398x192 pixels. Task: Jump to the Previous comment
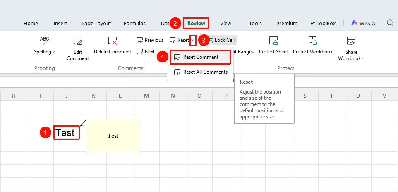150,40
